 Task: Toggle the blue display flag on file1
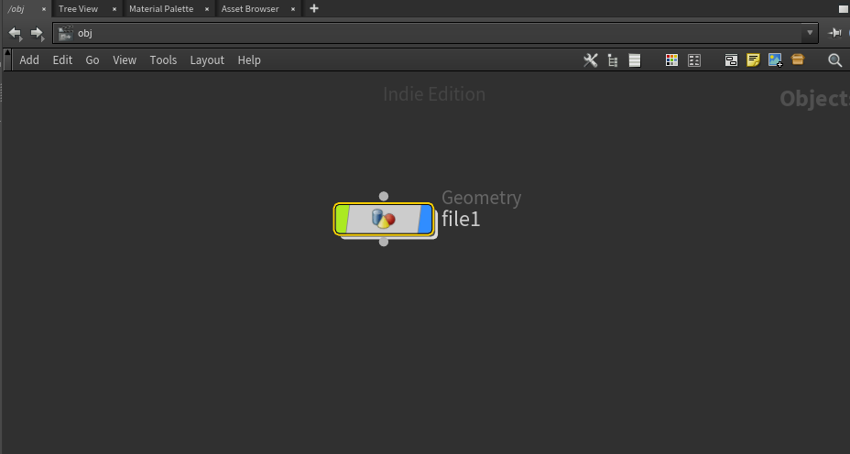426,219
